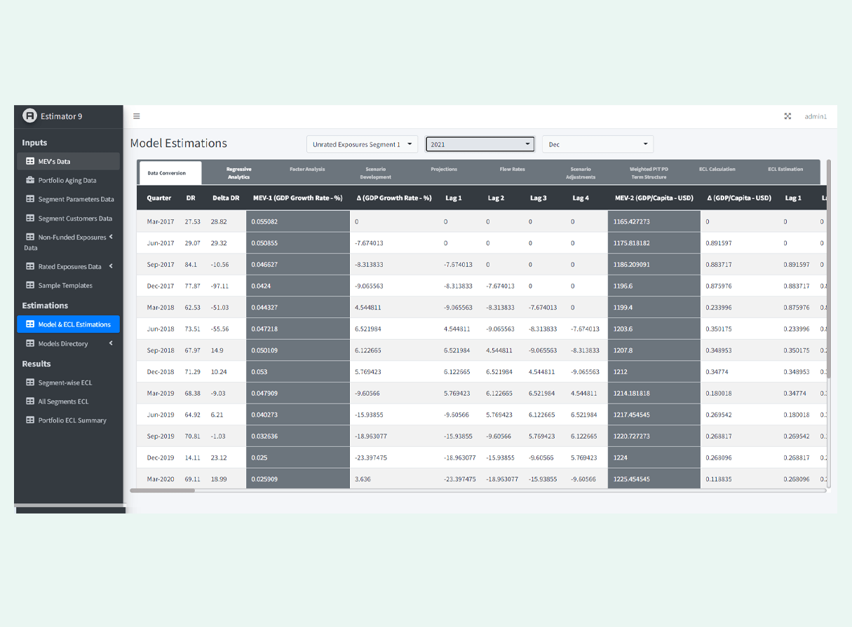Open the Segment-wise ECL results page

pyautogui.click(x=29, y=383)
